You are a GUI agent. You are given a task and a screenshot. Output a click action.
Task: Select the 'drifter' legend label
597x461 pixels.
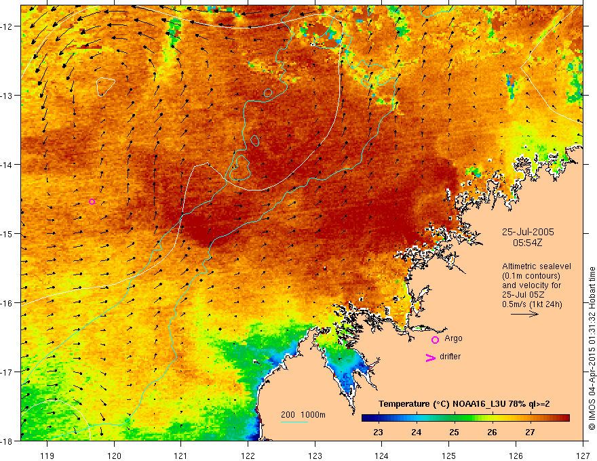(x=450, y=357)
